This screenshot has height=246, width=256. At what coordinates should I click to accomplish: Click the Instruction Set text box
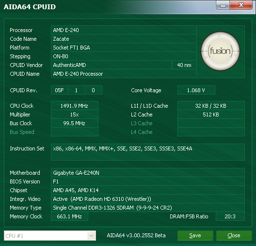click(148, 152)
